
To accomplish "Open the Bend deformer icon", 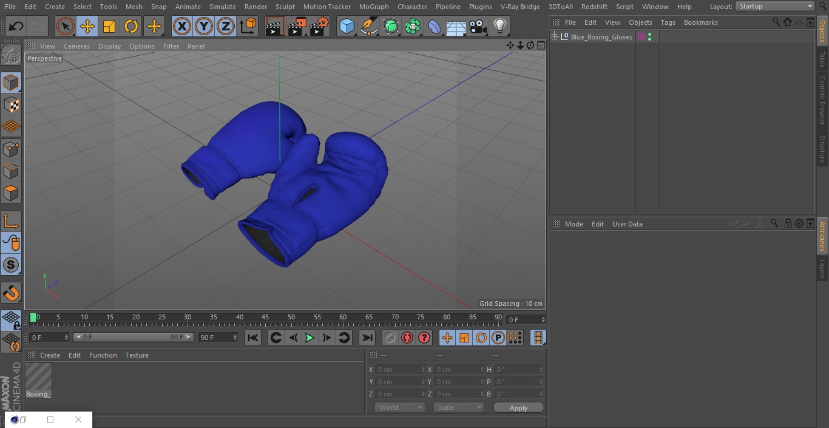I will coord(435,26).
